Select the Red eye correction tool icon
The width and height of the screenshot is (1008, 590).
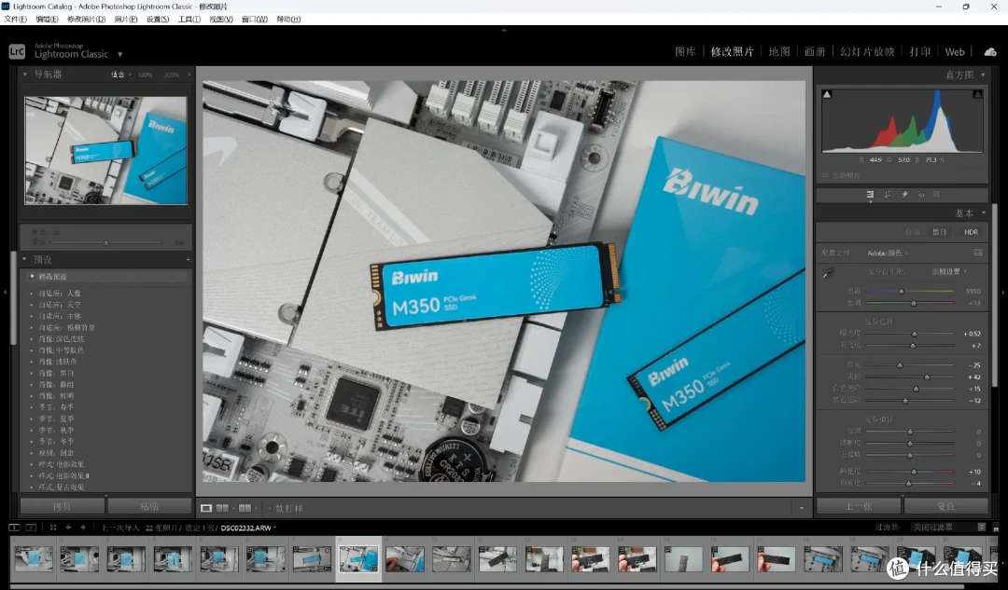(x=920, y=194)
